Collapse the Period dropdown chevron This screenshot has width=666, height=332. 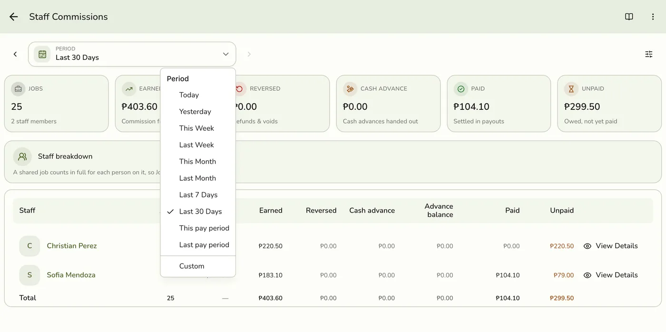226,54
